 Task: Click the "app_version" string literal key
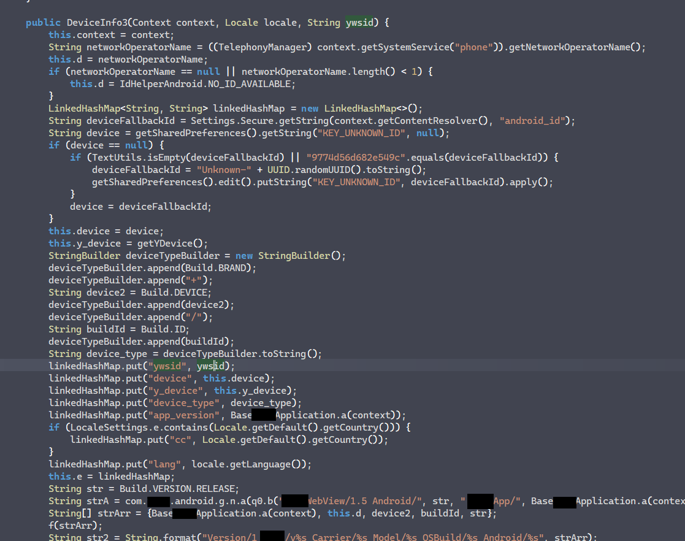click(183, 414)
